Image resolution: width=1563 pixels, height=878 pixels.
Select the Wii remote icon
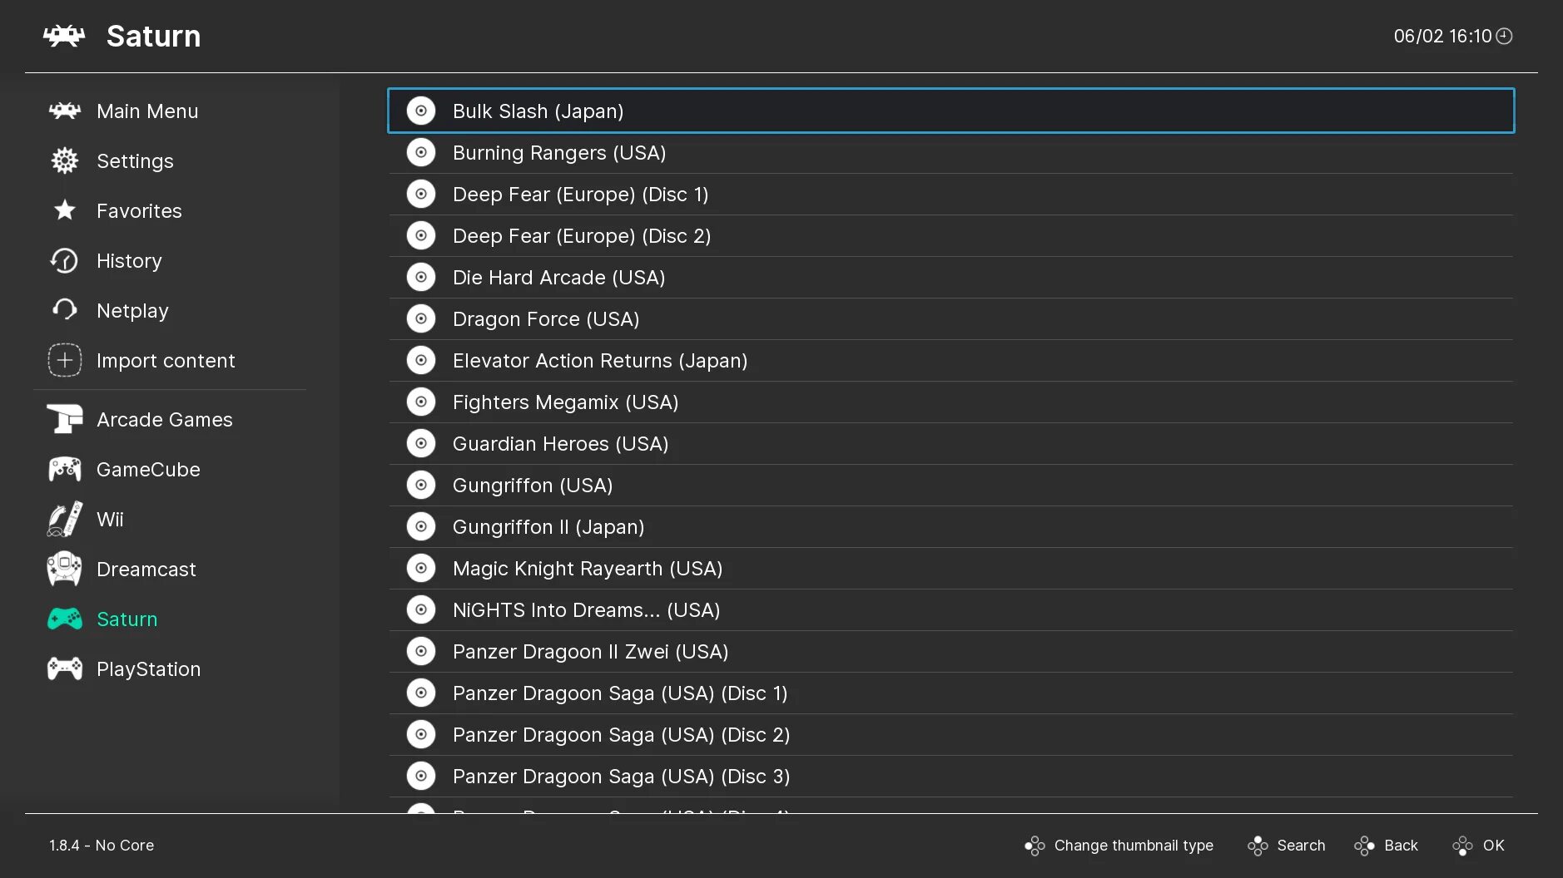pos(64,519)
